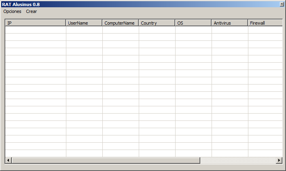Click the Antivirus column header
Viewport: 286px width, 171px height.
[230, 23]
